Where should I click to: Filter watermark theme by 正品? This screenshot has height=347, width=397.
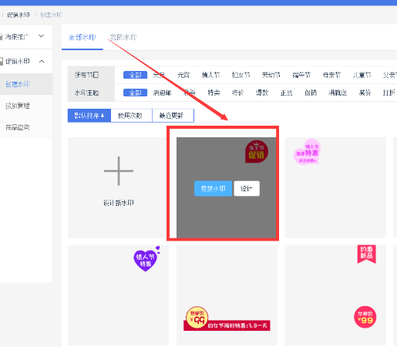[x=286, y=93]
